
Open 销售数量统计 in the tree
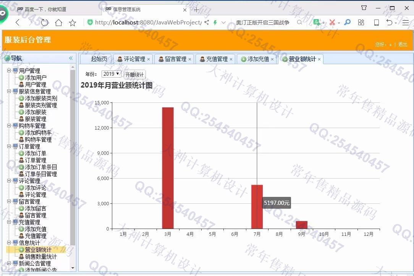[x=41, y=257]
